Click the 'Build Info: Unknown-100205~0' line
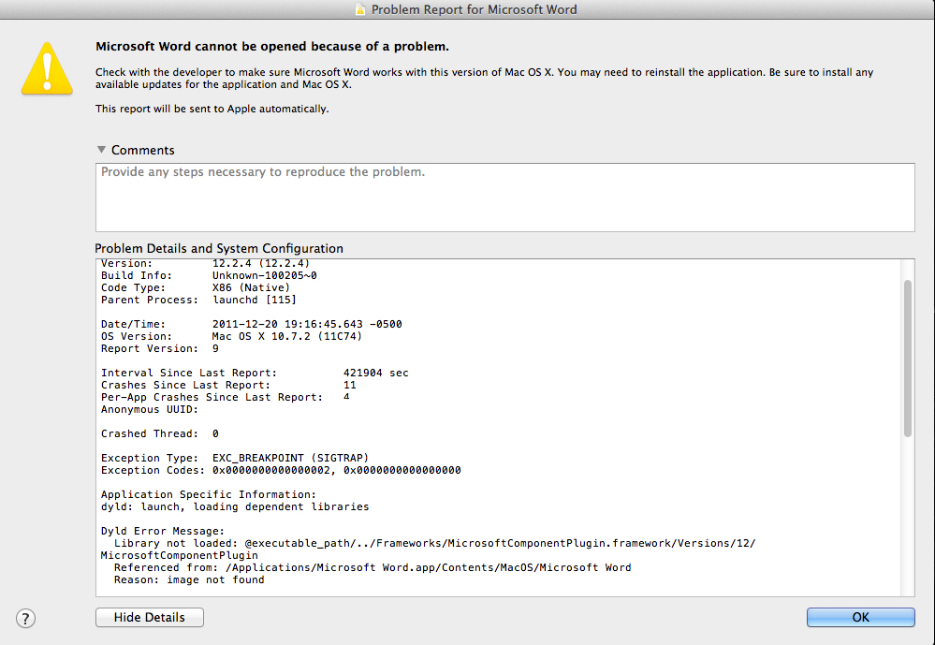935x645 pixels. click(209, 275)
